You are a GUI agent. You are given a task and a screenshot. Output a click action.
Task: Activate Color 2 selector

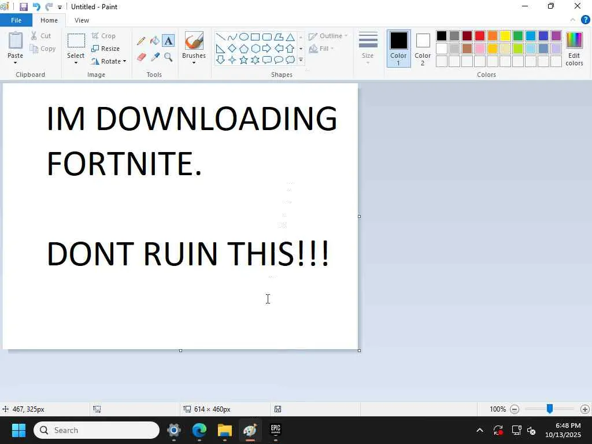423,49
